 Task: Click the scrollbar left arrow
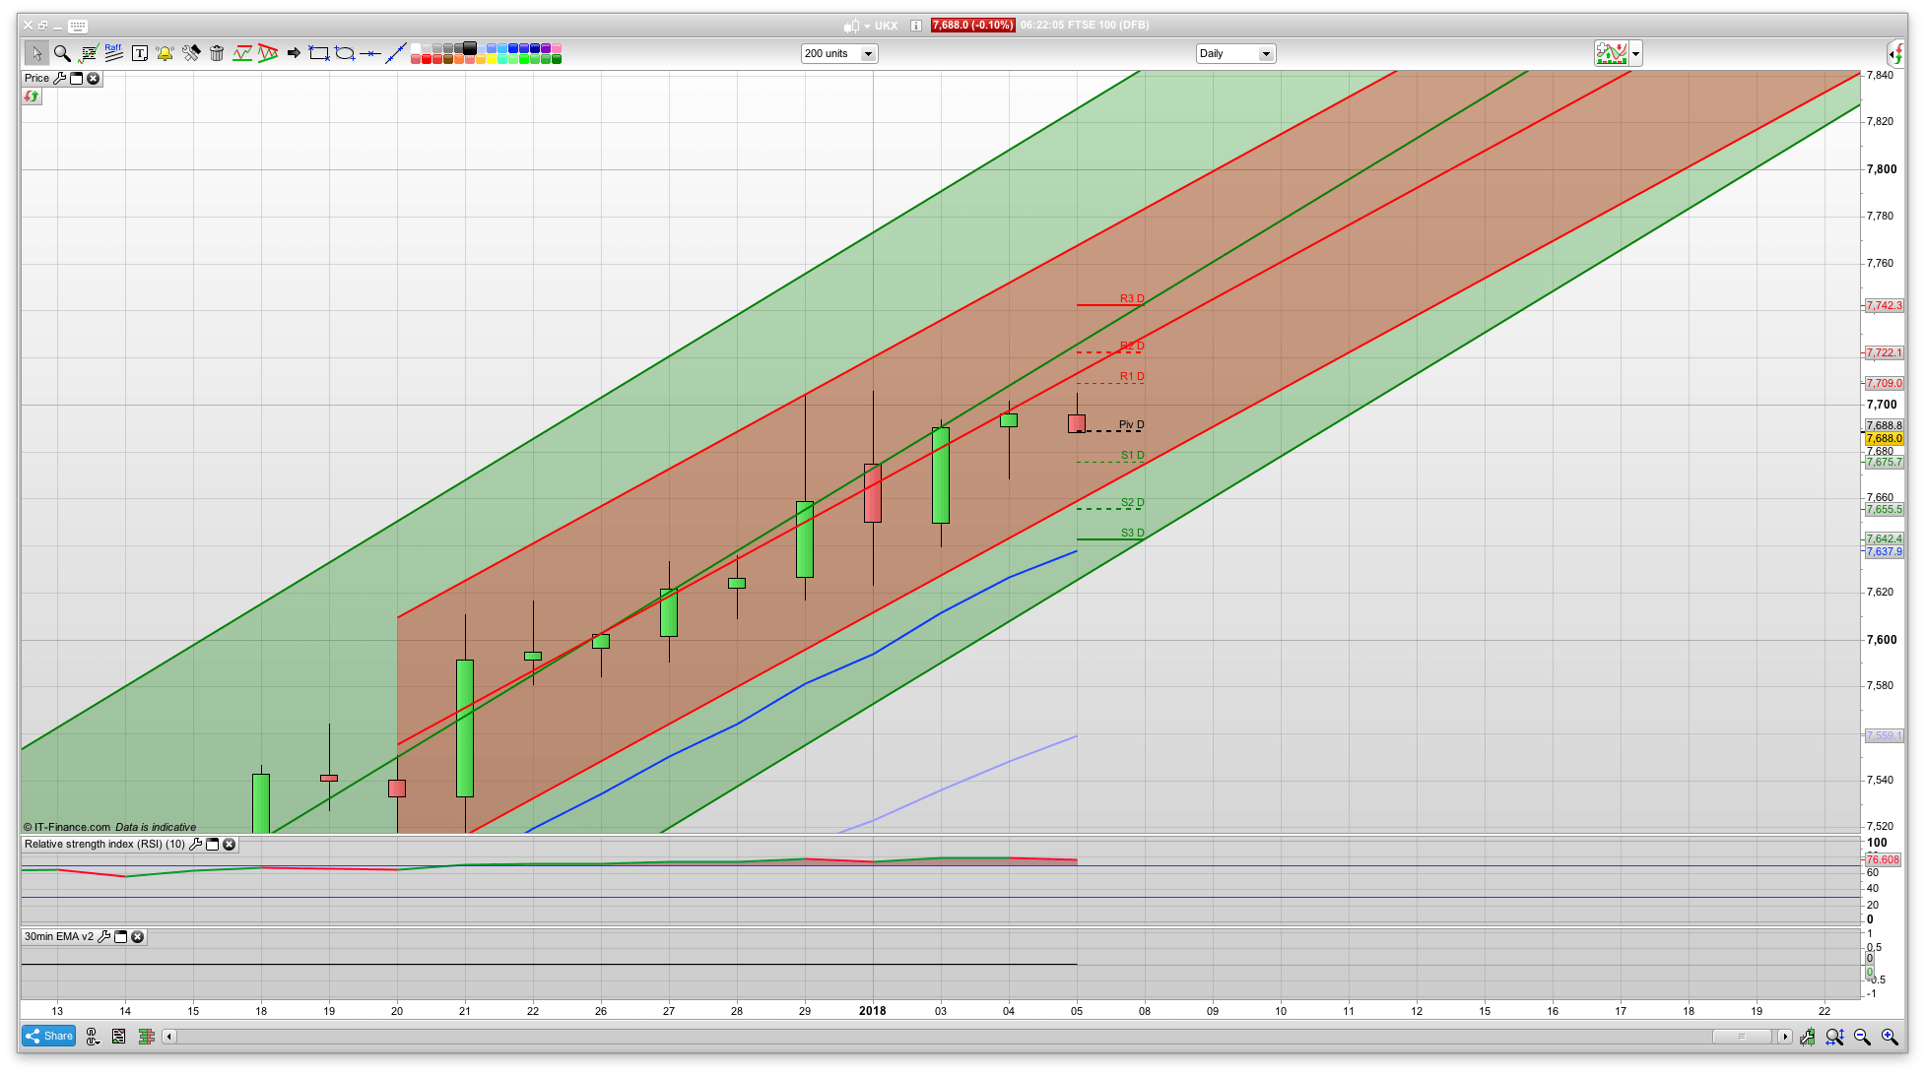[169, 1036]
